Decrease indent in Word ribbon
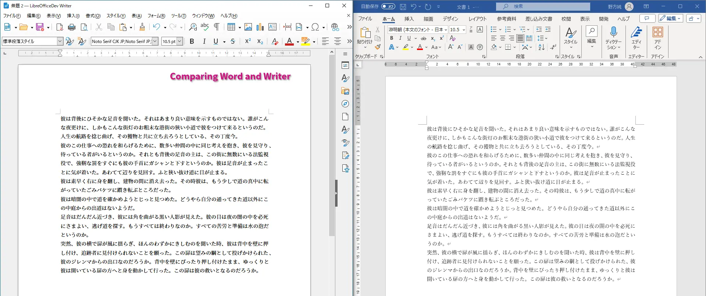Image resolution: width=706 pixels, height=296 pixels. pos(539,29)
